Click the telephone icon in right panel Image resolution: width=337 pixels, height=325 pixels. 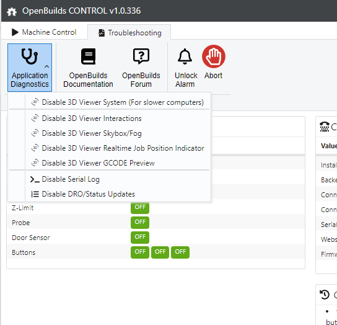(325, 127)
